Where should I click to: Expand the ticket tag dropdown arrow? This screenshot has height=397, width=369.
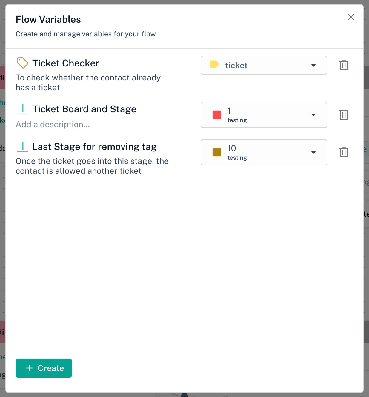(313, 65)
